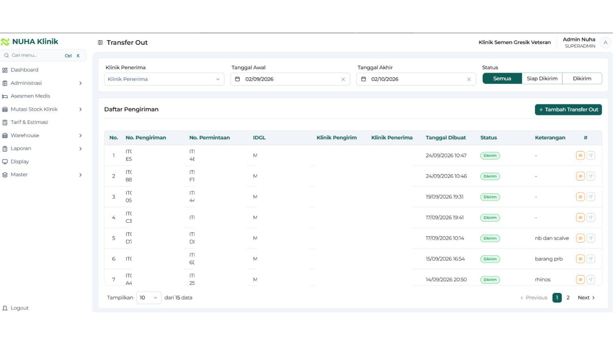Click the Tanggal Awal date field
The height and width of the screenshot is (345, 613).
[290, 79]
